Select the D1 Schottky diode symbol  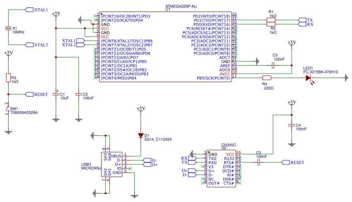tap(141, 136)
